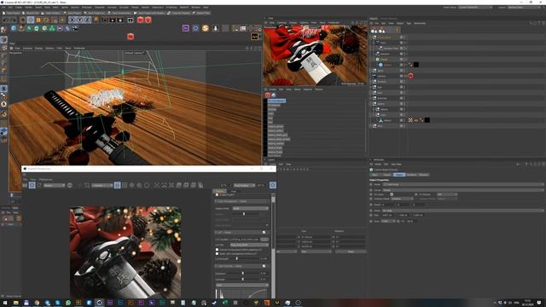The width and height of the screenshot is (546, 307).
Task: Click the Close All Projects button
Action: [x=179, y=13]
